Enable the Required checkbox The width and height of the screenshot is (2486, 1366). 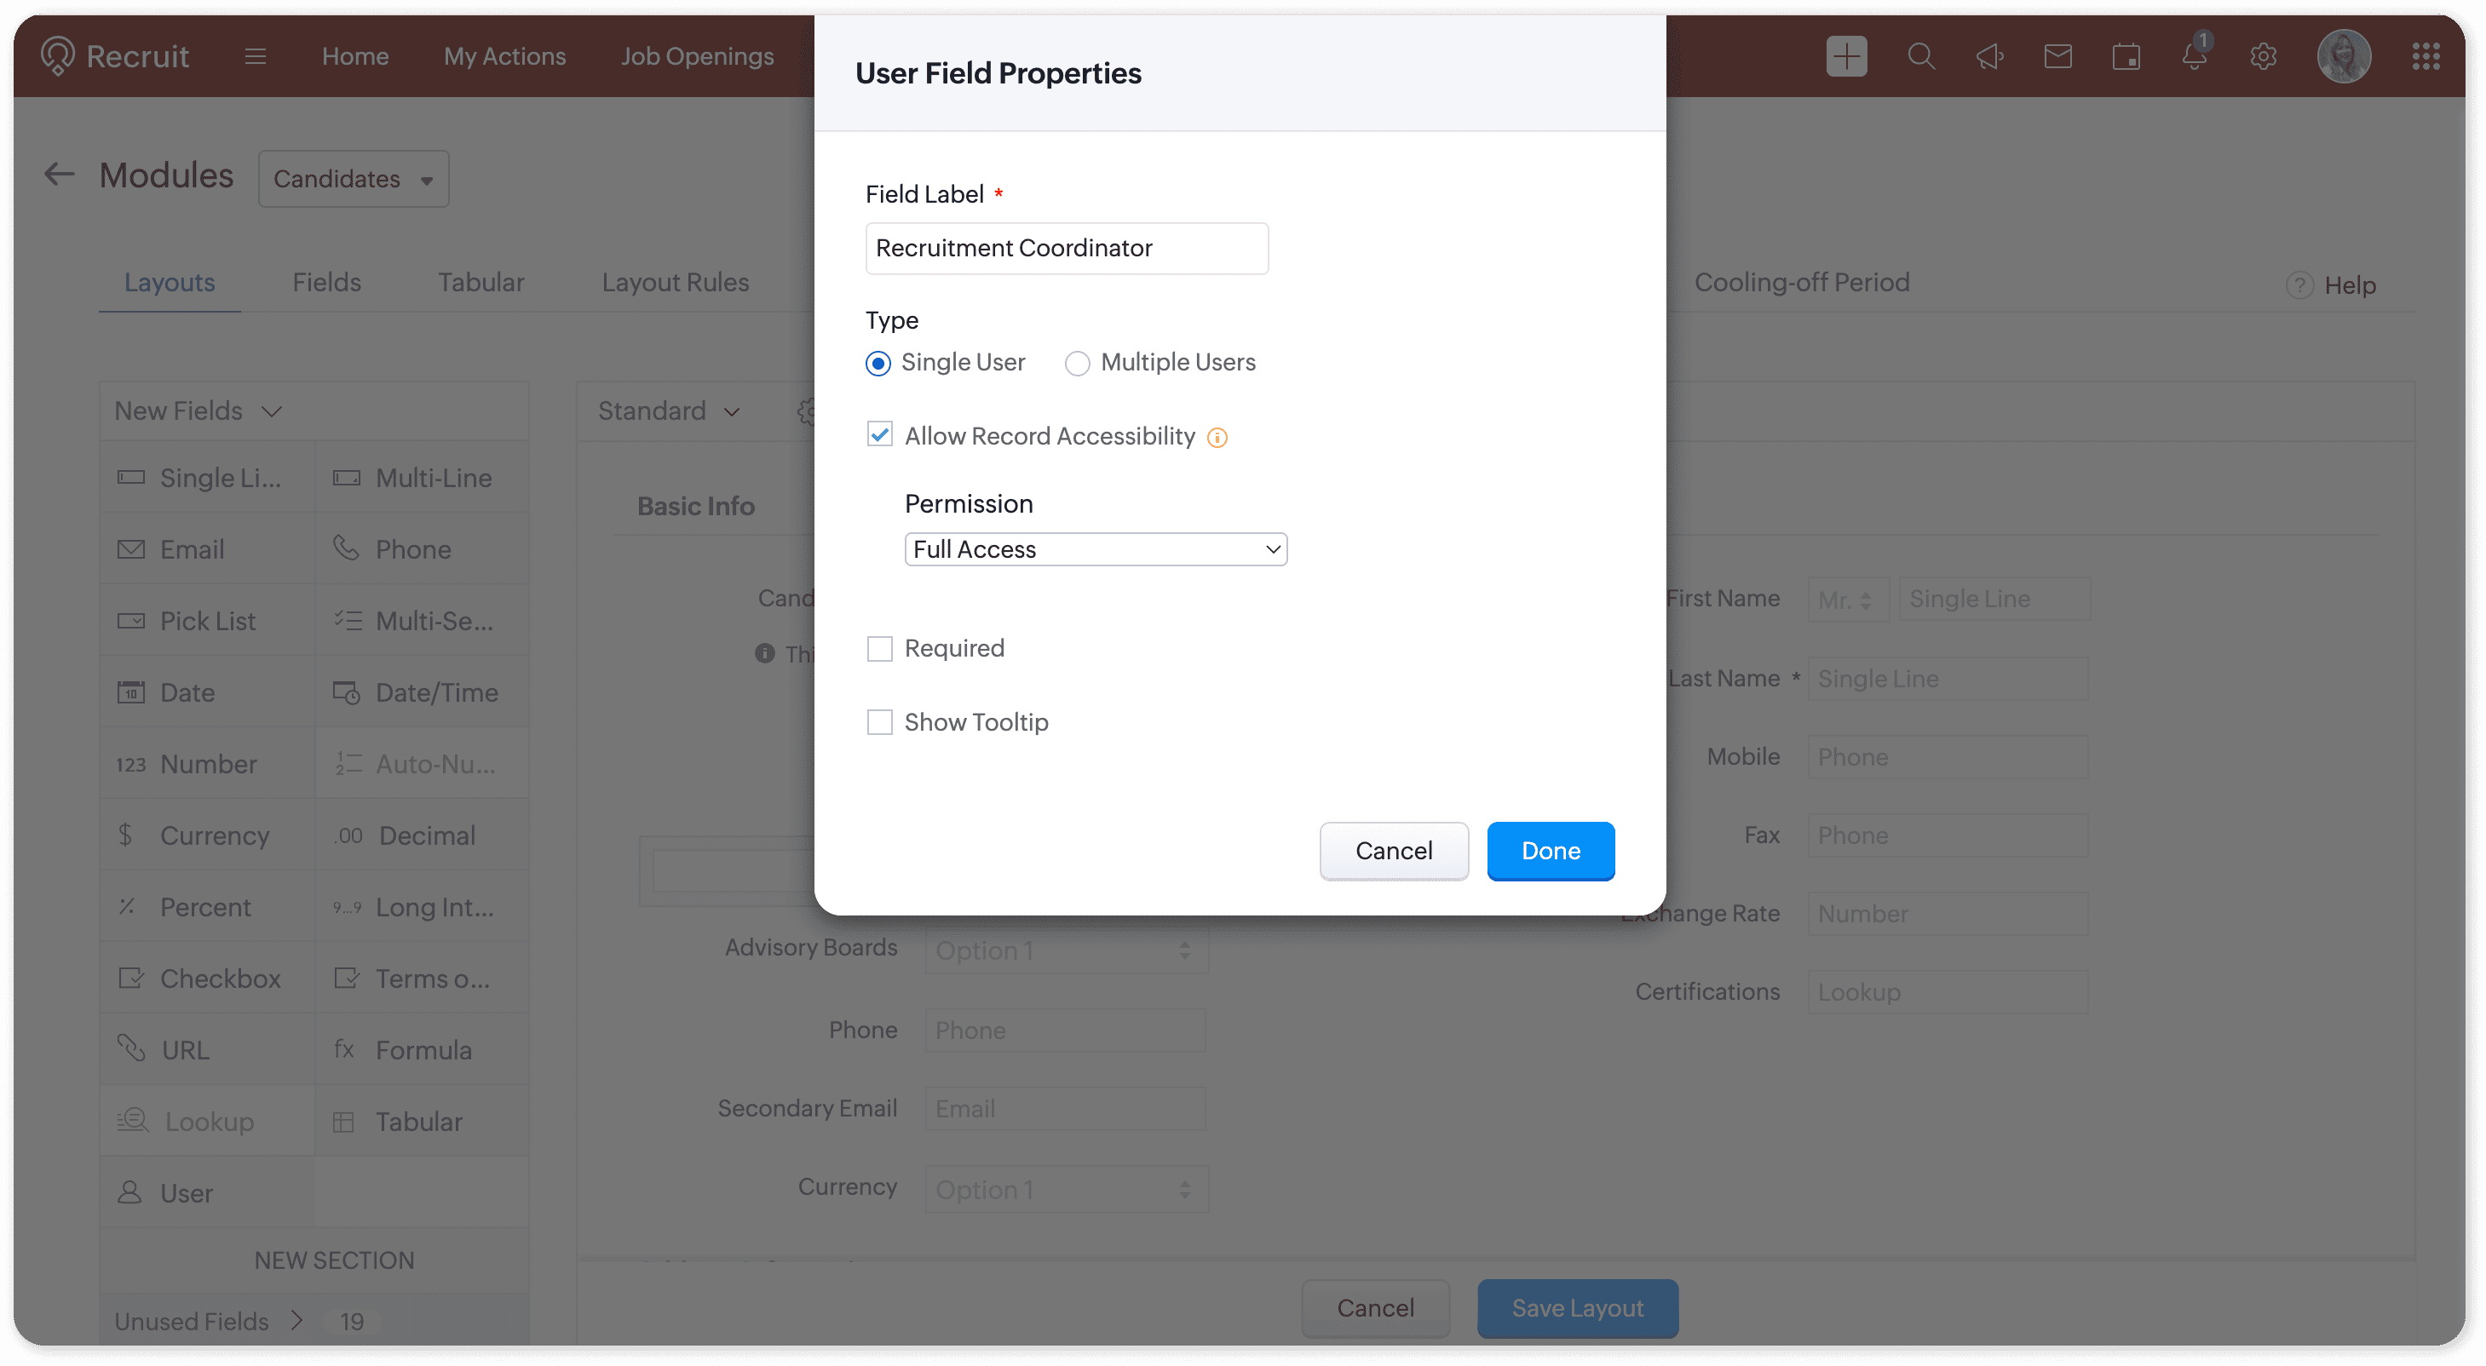tap(879, 648)
